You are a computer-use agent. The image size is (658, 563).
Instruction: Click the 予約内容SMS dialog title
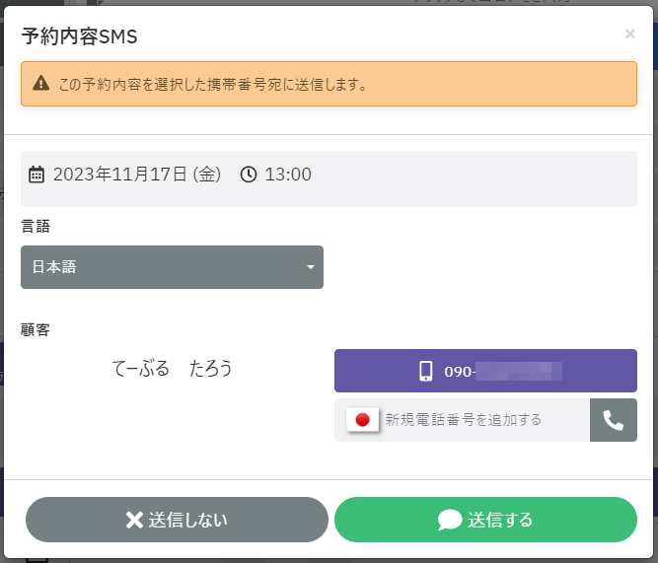click(x=79, y=37)
